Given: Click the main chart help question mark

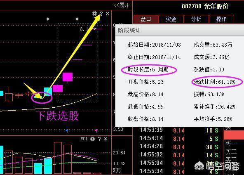Looking at the screenshot, I should pyautogui.click(x=101, y=14).
